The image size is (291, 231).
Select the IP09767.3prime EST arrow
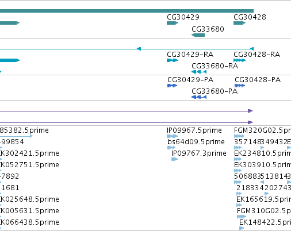[x=174, y=159]
